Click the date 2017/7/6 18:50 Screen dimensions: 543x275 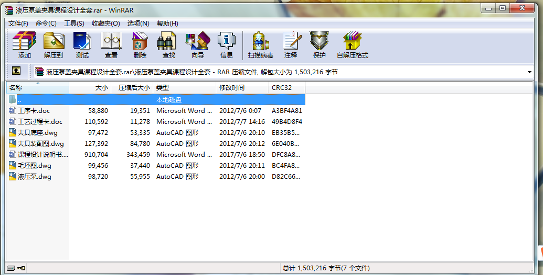(x=242, y=155)
